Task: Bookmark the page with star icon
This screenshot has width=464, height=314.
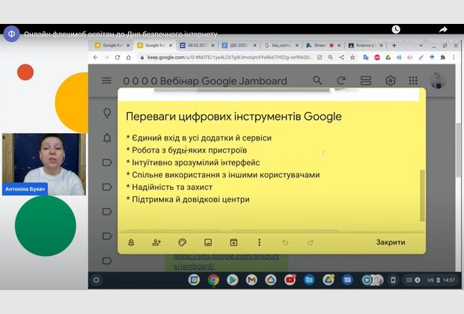Action: pos(352,58)
